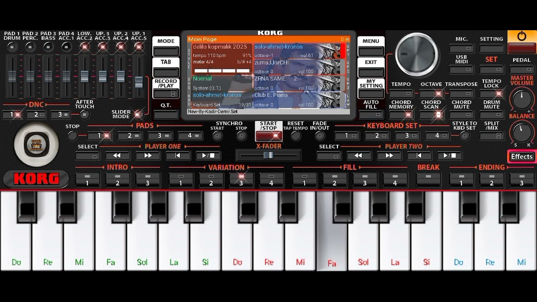
Task: Skip Player Two to start
Action: (419, 156)
